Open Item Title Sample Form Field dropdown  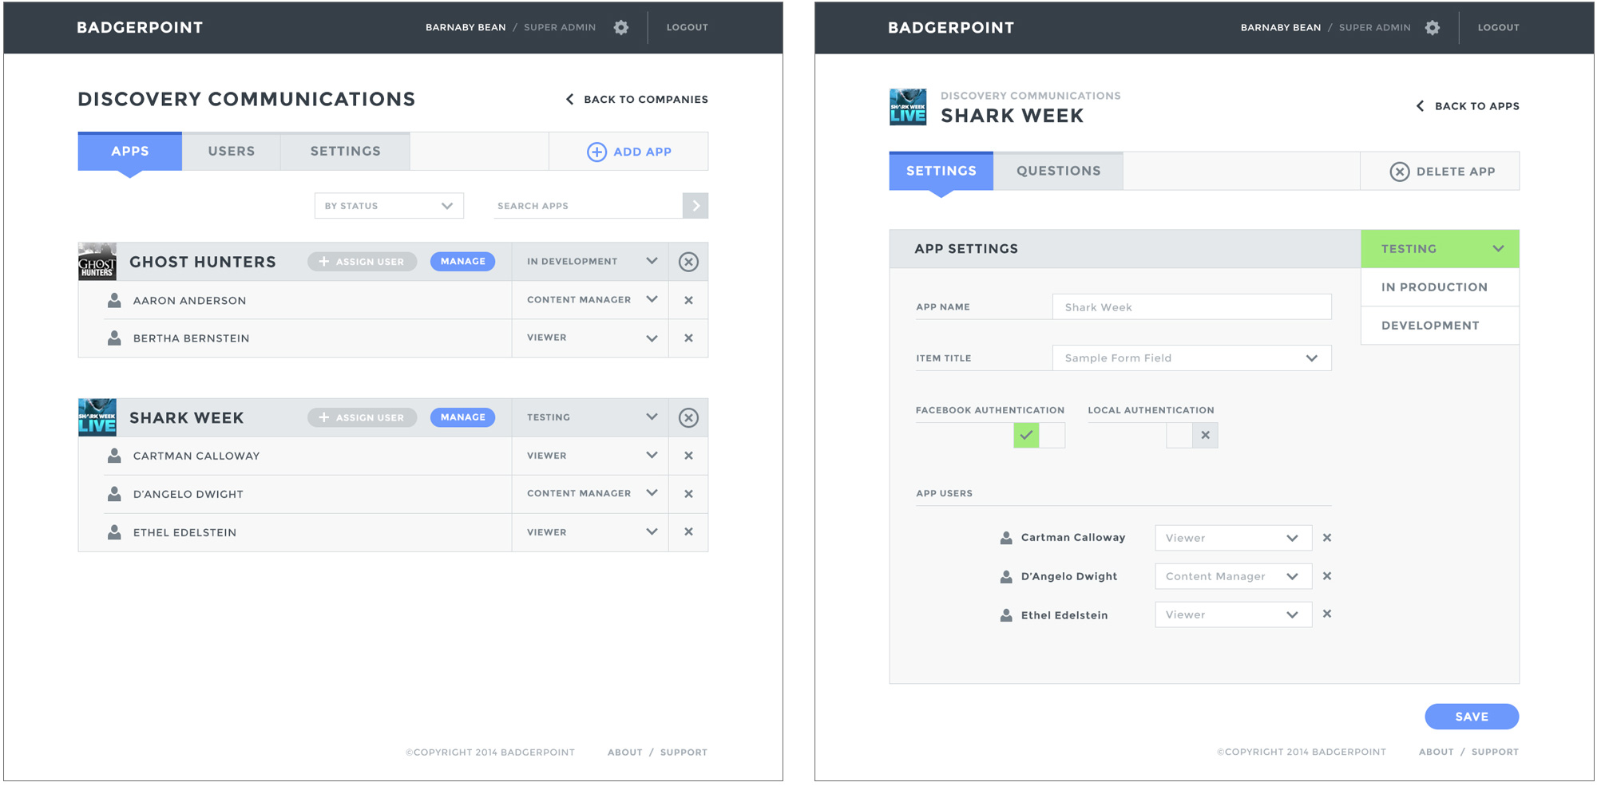(1192, 358)
